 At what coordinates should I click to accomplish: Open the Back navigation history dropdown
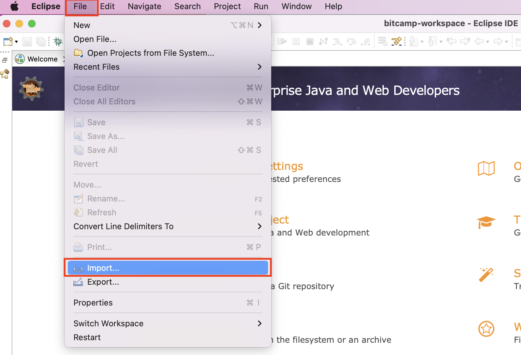tap(488, 42)
